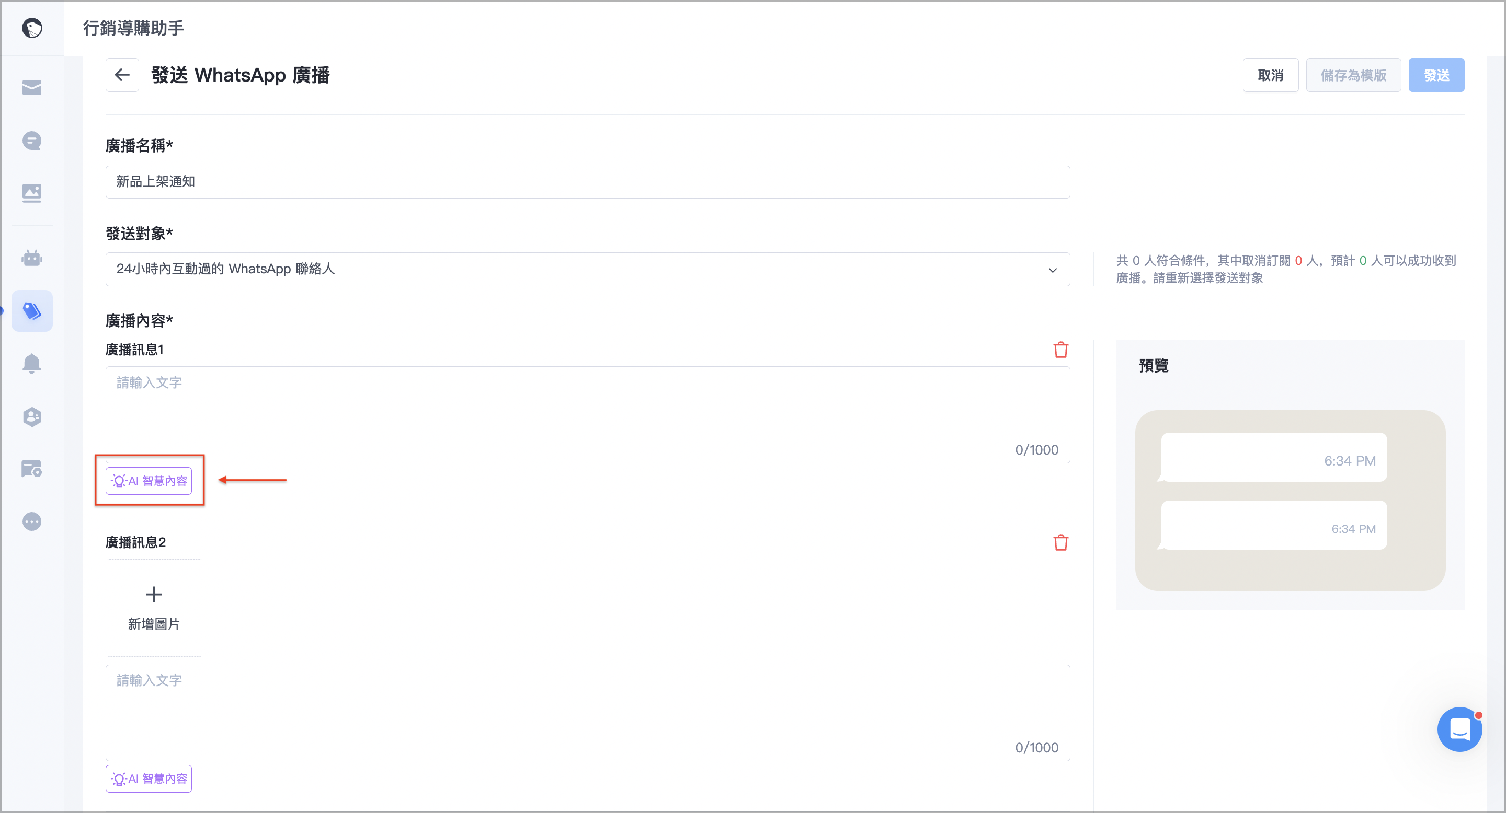The image size is (1506, 813).
Task: Open the mail inbox sidebar icon
Action: [x=31, y=88]
